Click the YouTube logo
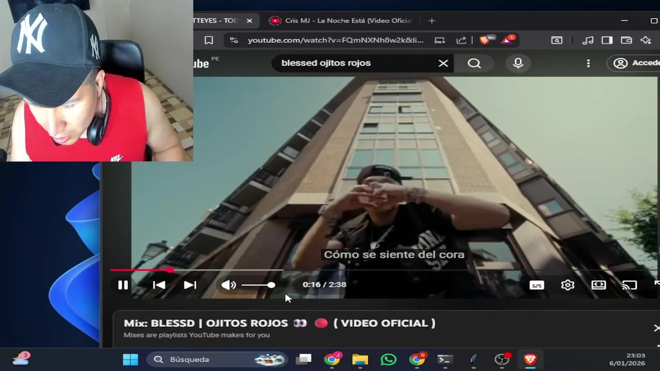660x371 pixels. [x=202, y=63]
